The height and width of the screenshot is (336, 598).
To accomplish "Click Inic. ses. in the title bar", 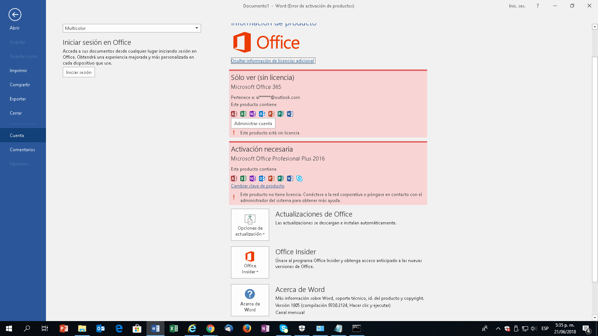I will tap(517, 6).
